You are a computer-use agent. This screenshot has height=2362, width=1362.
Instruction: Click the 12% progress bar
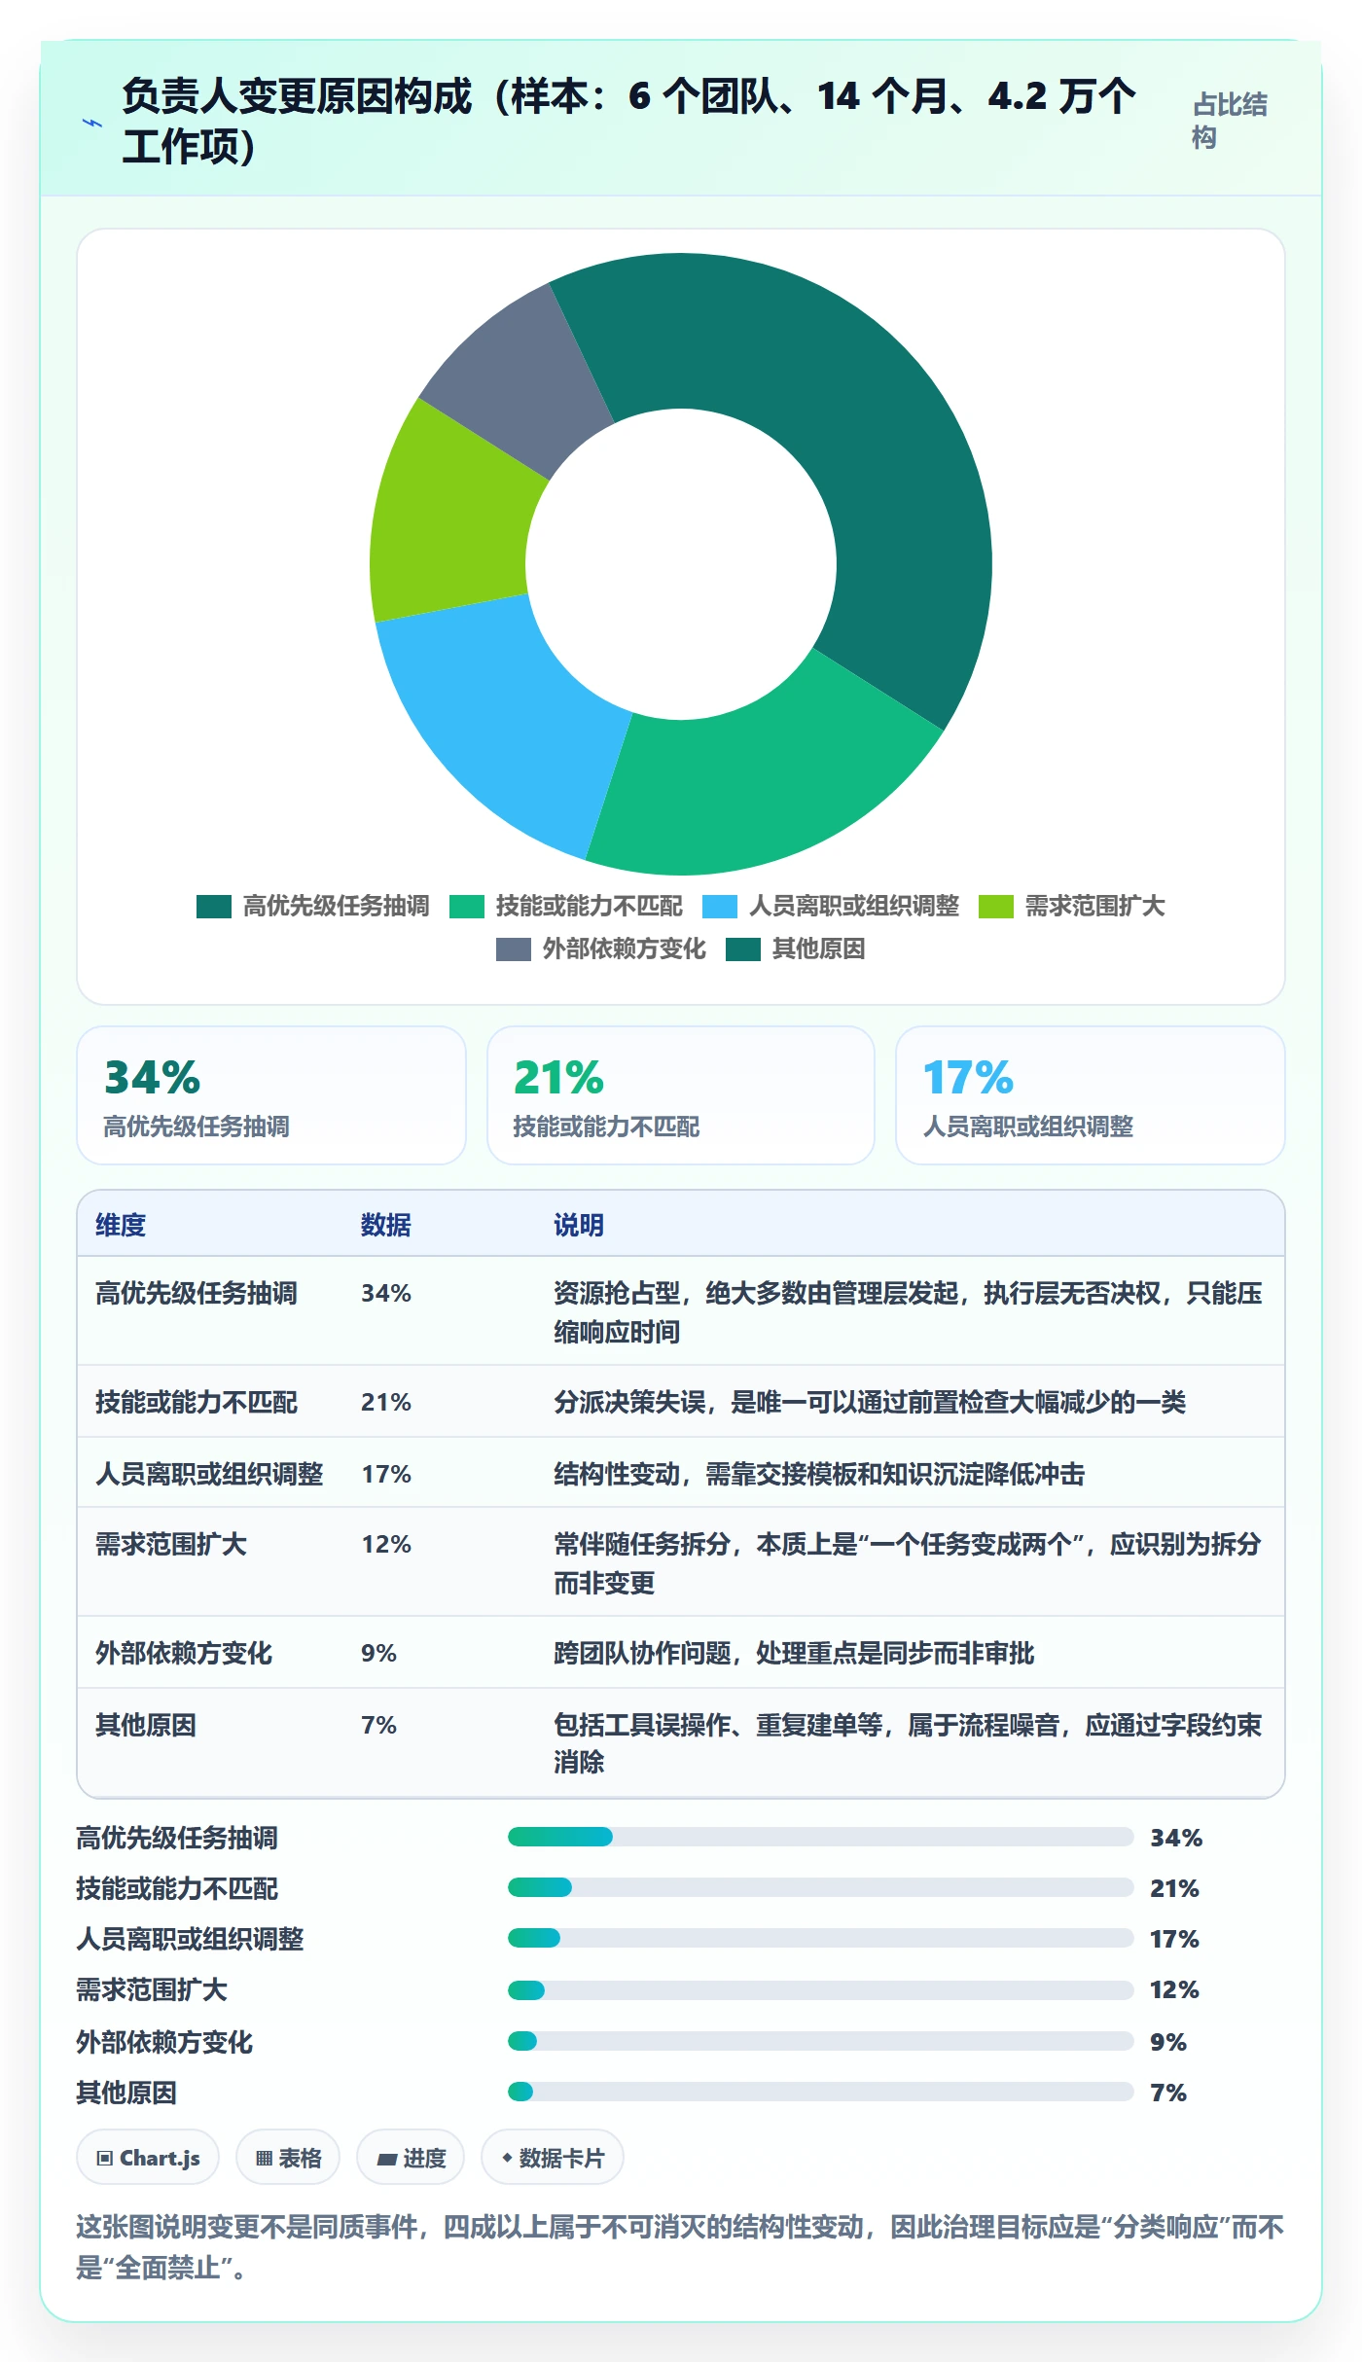click(x=821, y=1990)
